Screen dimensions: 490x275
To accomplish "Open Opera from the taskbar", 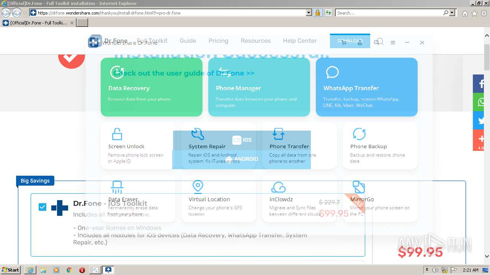I will coord(82,270).
